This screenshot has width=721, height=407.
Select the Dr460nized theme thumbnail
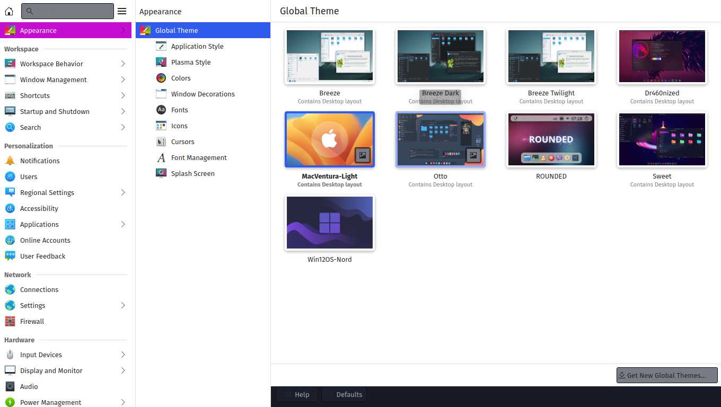tap(662, 56)
